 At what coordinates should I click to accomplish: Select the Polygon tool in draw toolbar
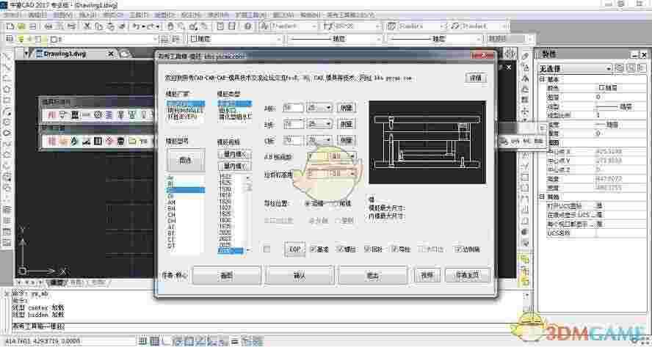(7, 89)
